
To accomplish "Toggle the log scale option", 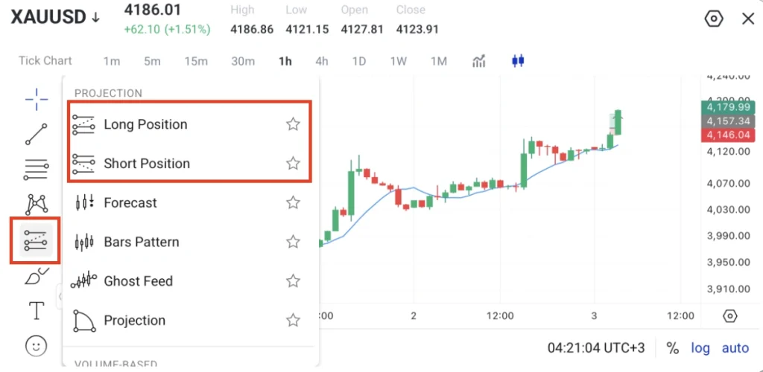I will [x=700, y=347].
